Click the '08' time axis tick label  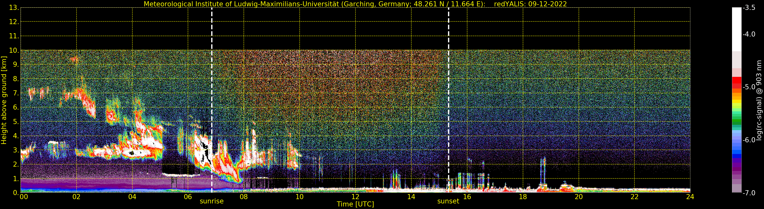pos(244,197)
